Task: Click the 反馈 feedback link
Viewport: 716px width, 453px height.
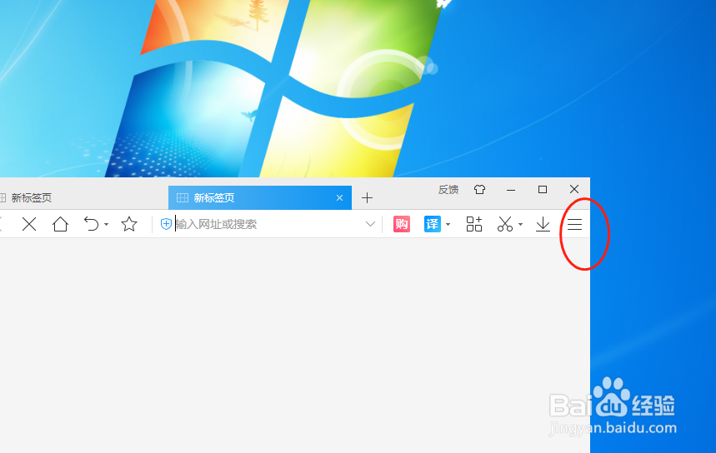Action: pos(448,189)
